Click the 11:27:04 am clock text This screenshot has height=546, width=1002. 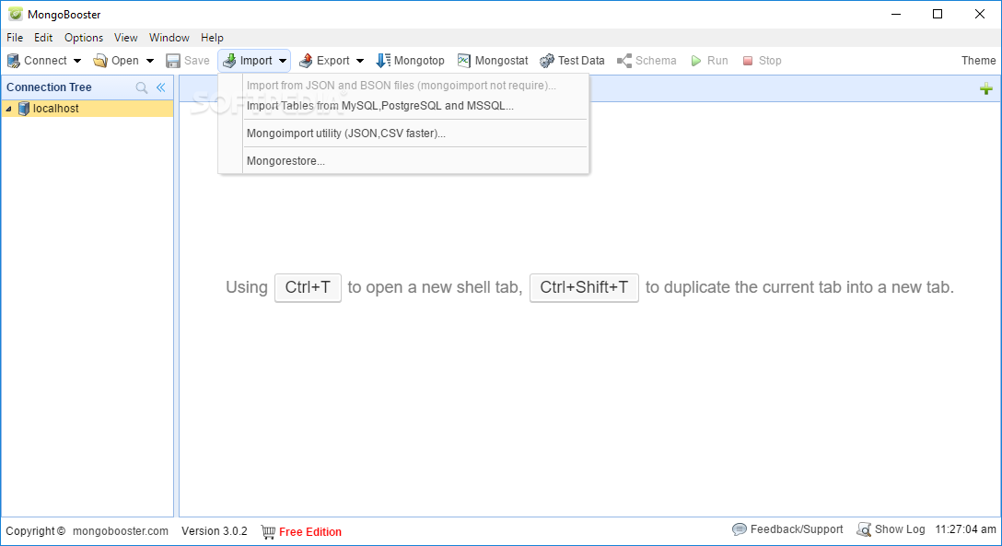(x=965, y=529)
